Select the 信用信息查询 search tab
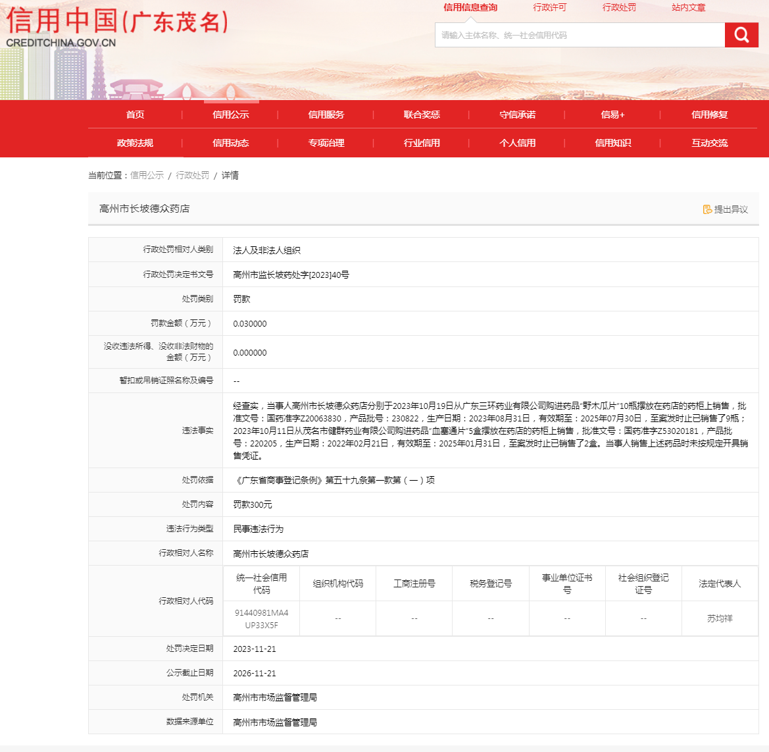Viewport: 769px width, 752px height. (470, 8)
